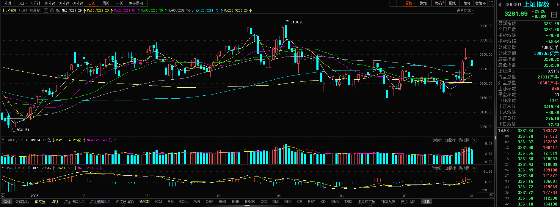560x207 pixels.
Task: Toggle 模板 template button
Action: pyautogui.click(x=427, y=202)
